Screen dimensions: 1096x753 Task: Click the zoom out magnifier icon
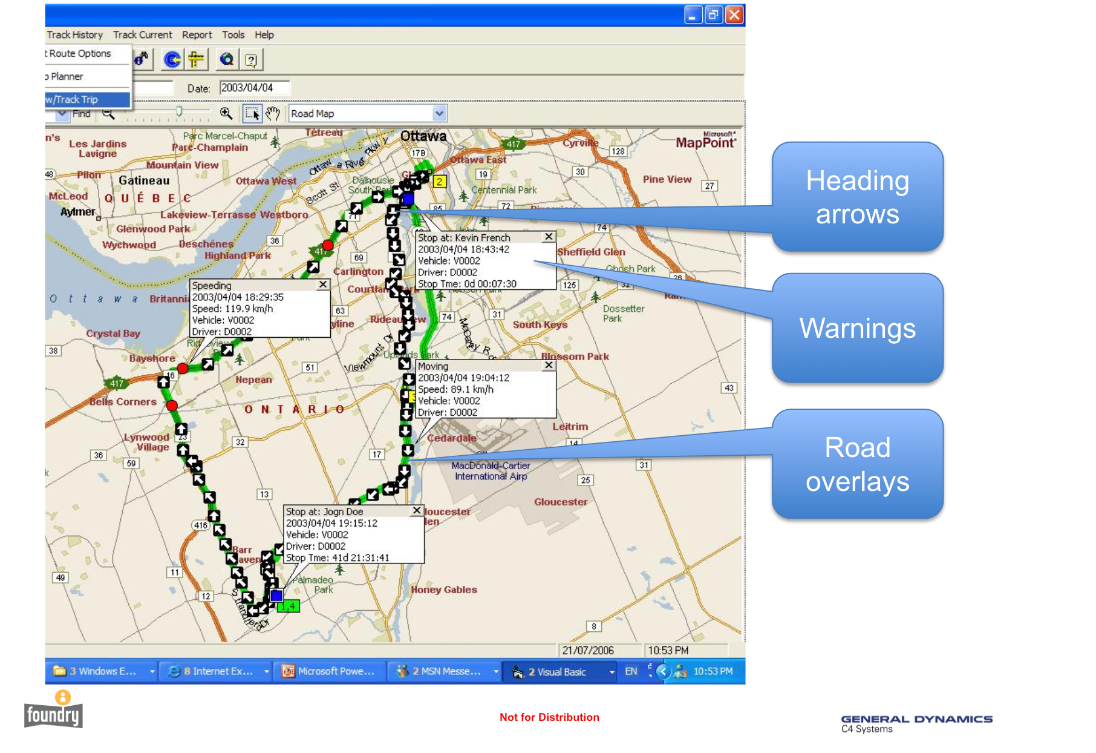(108, 113)
